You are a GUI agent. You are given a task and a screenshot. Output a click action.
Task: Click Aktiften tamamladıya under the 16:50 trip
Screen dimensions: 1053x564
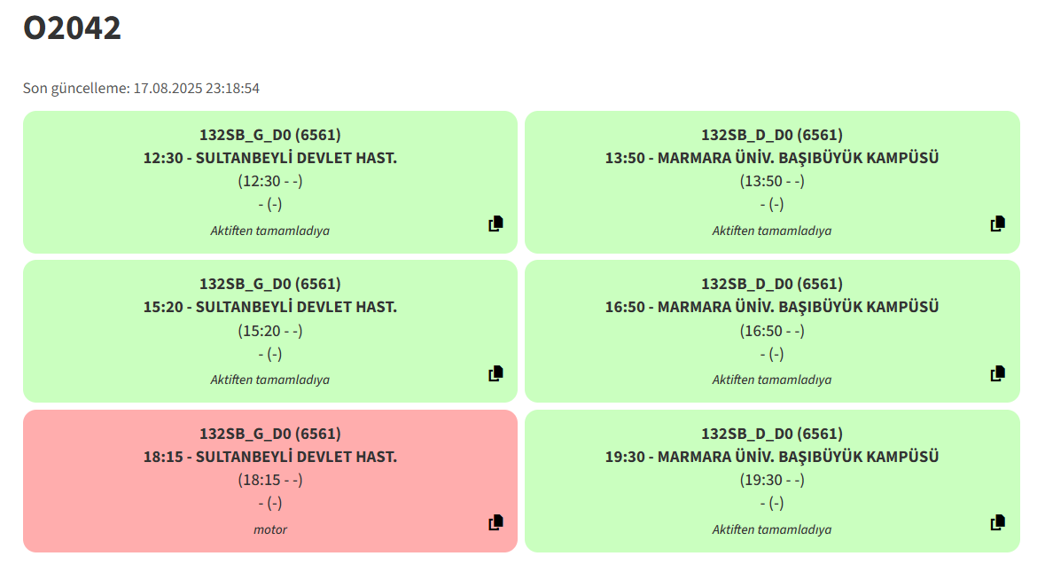click(772, 380)
